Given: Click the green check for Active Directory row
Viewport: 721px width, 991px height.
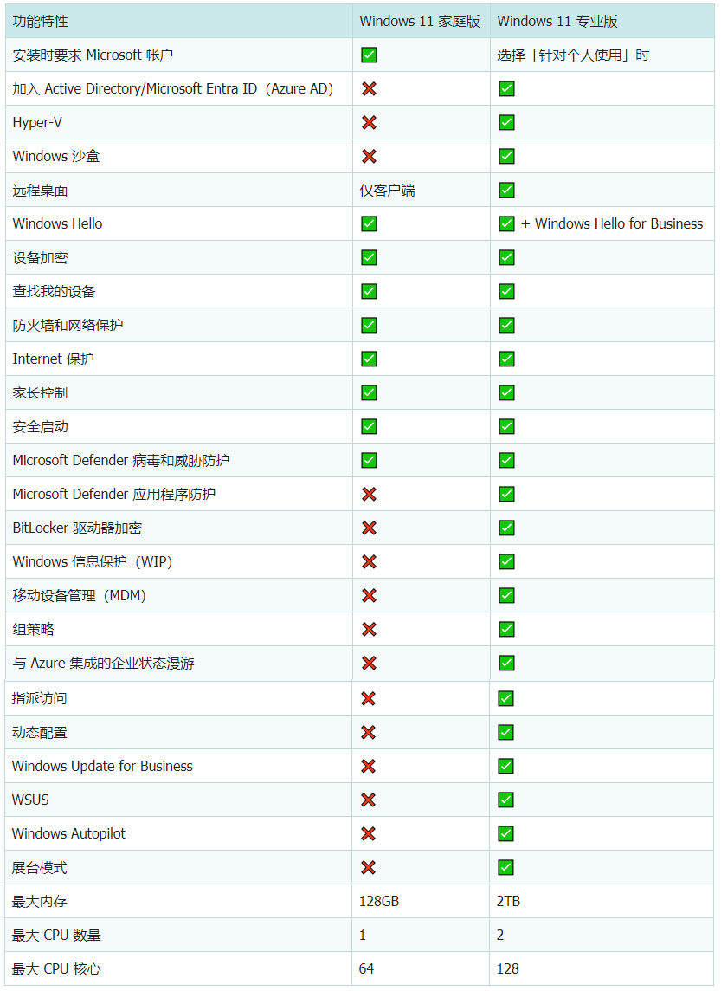Looking at the screenshot, I should pos(506,88).
